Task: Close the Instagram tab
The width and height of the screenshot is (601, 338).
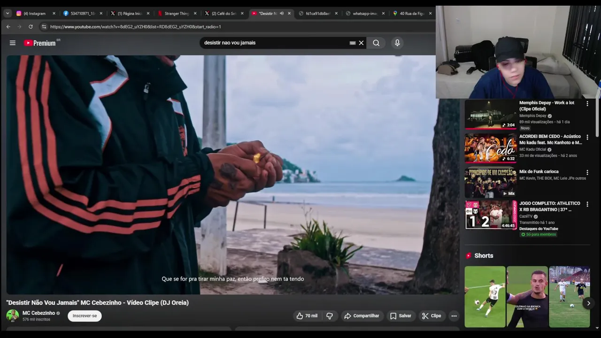Action: click(x=54, y=14)
